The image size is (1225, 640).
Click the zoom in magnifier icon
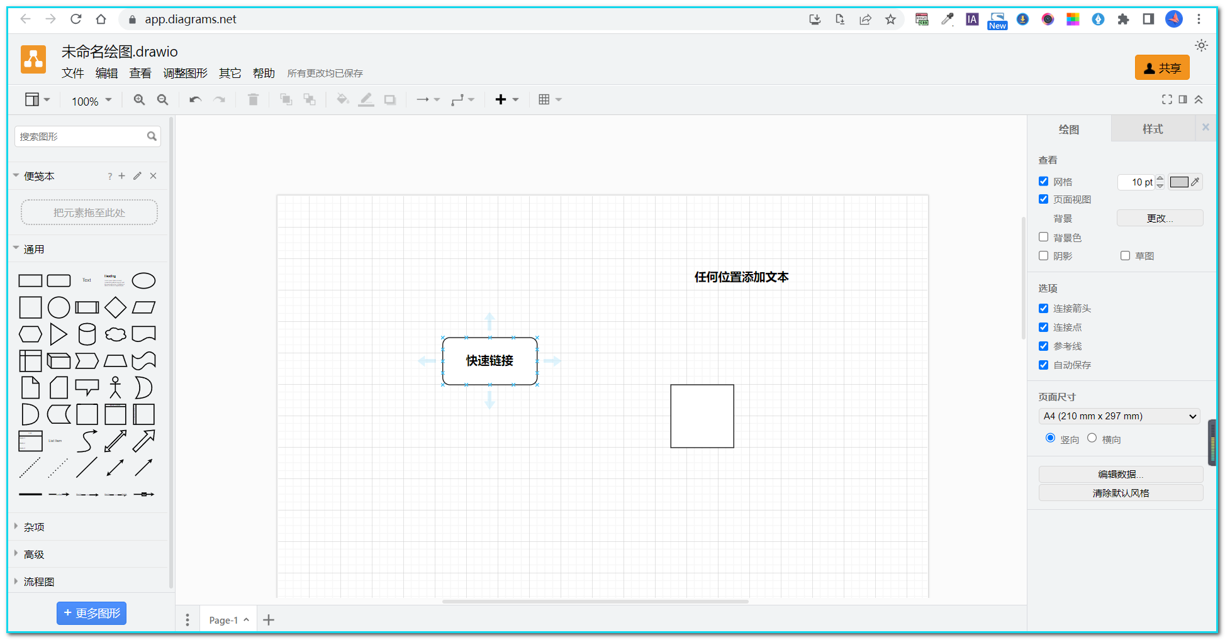point(139,100)
